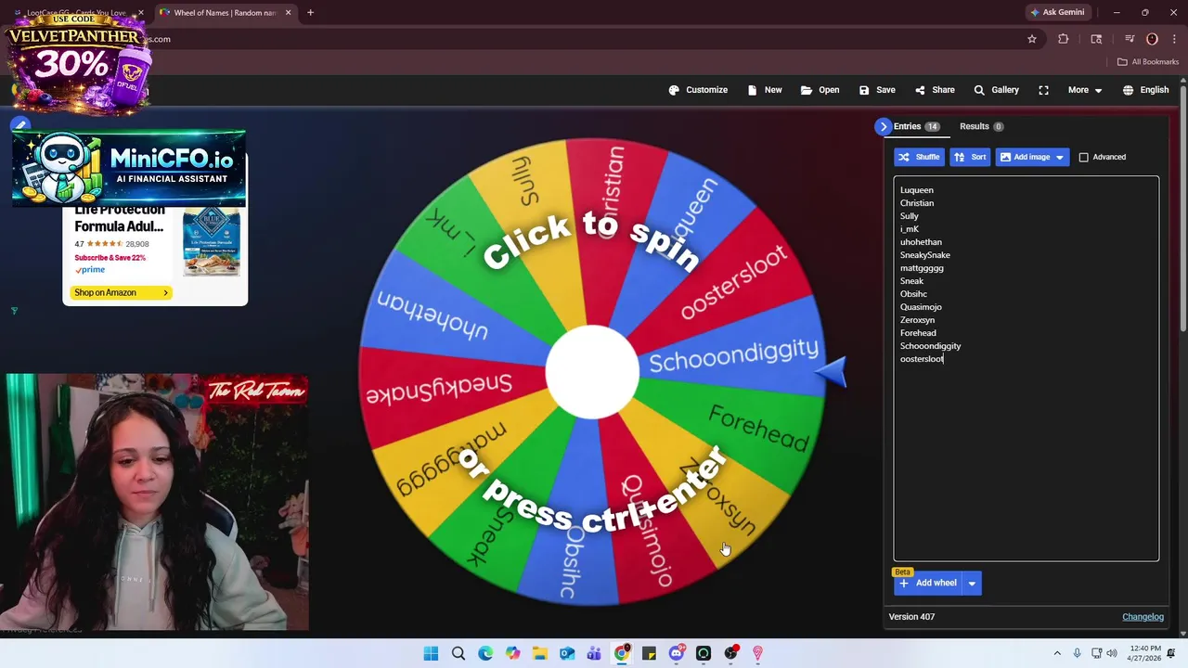The width and height of the screenshot is (1188, 668).
Task: Expand the More dropdown menu
Action: 1084,90
